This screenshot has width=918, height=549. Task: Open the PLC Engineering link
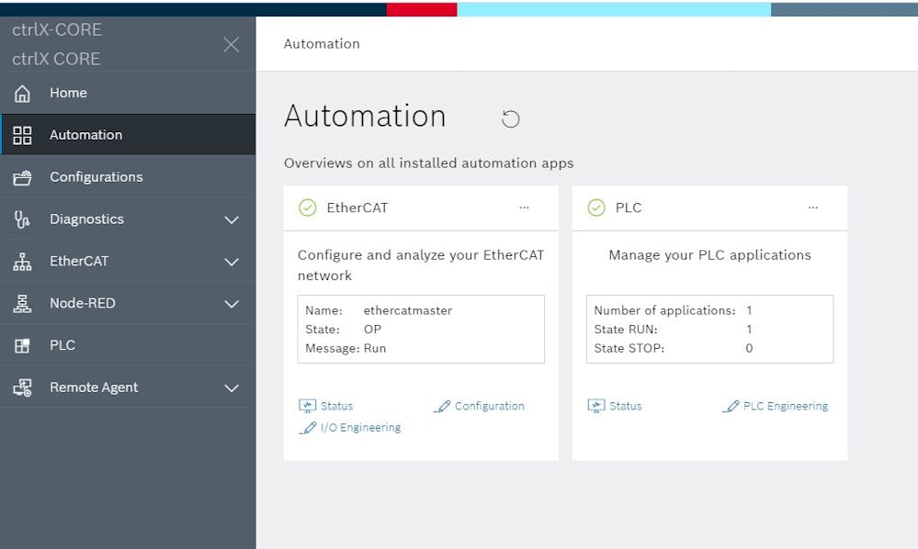pos(776,406)
